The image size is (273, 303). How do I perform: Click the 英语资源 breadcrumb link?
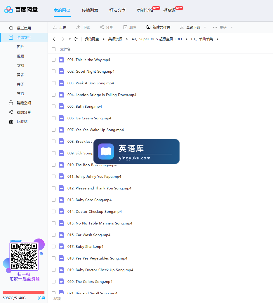pyautogui.click(x=115, y=39)
